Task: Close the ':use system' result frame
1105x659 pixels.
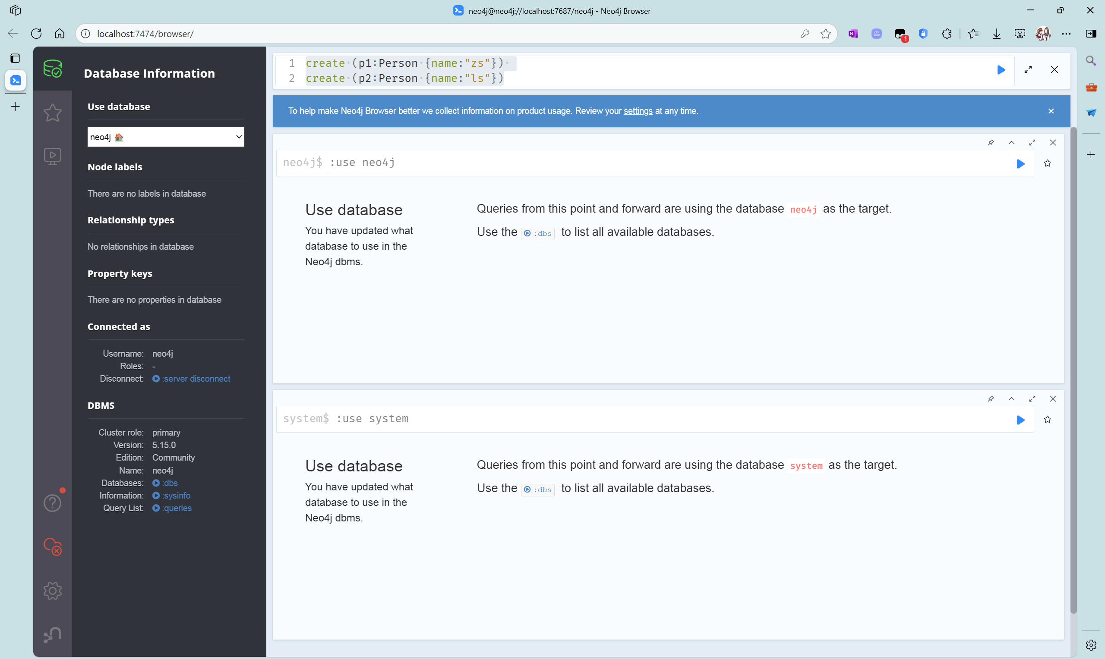Action: click(1053, 399)
